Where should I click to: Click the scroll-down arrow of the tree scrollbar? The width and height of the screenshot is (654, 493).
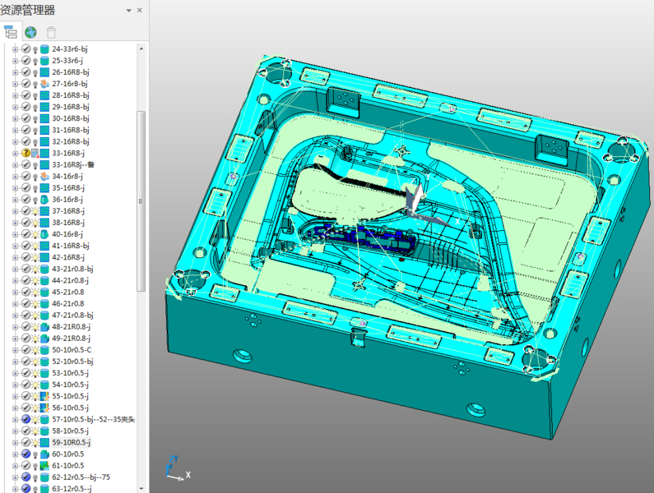pos(141,487)
